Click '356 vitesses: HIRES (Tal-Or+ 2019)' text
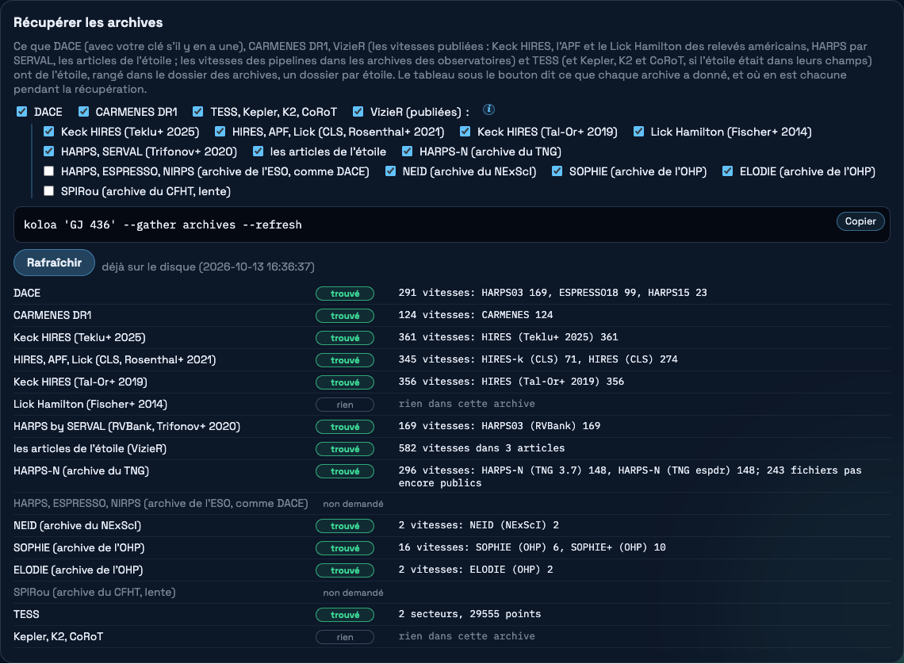Screen dimensions: 904x664 pos(511,382)
